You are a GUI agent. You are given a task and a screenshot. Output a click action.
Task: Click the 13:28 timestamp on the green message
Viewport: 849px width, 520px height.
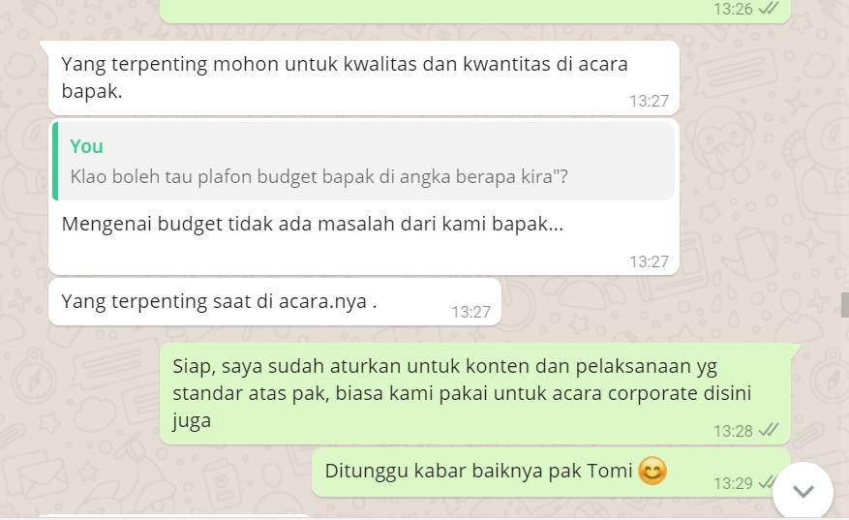coord(733,431)
